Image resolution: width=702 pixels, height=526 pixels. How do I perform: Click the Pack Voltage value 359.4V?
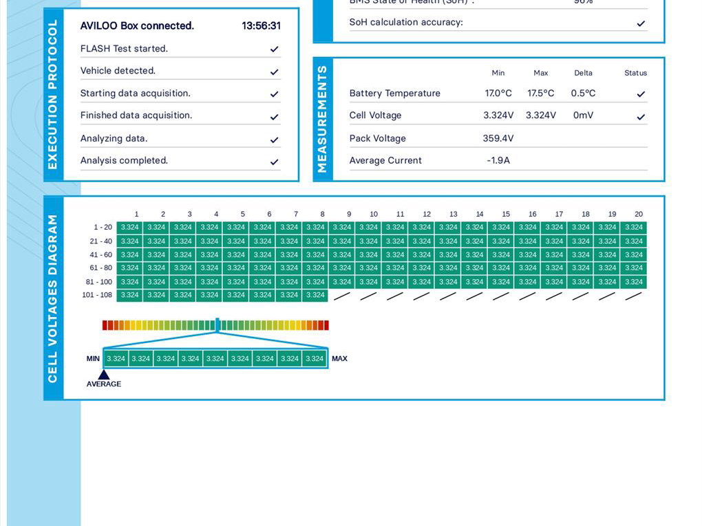pyautogui.click(x=498, y=138)
